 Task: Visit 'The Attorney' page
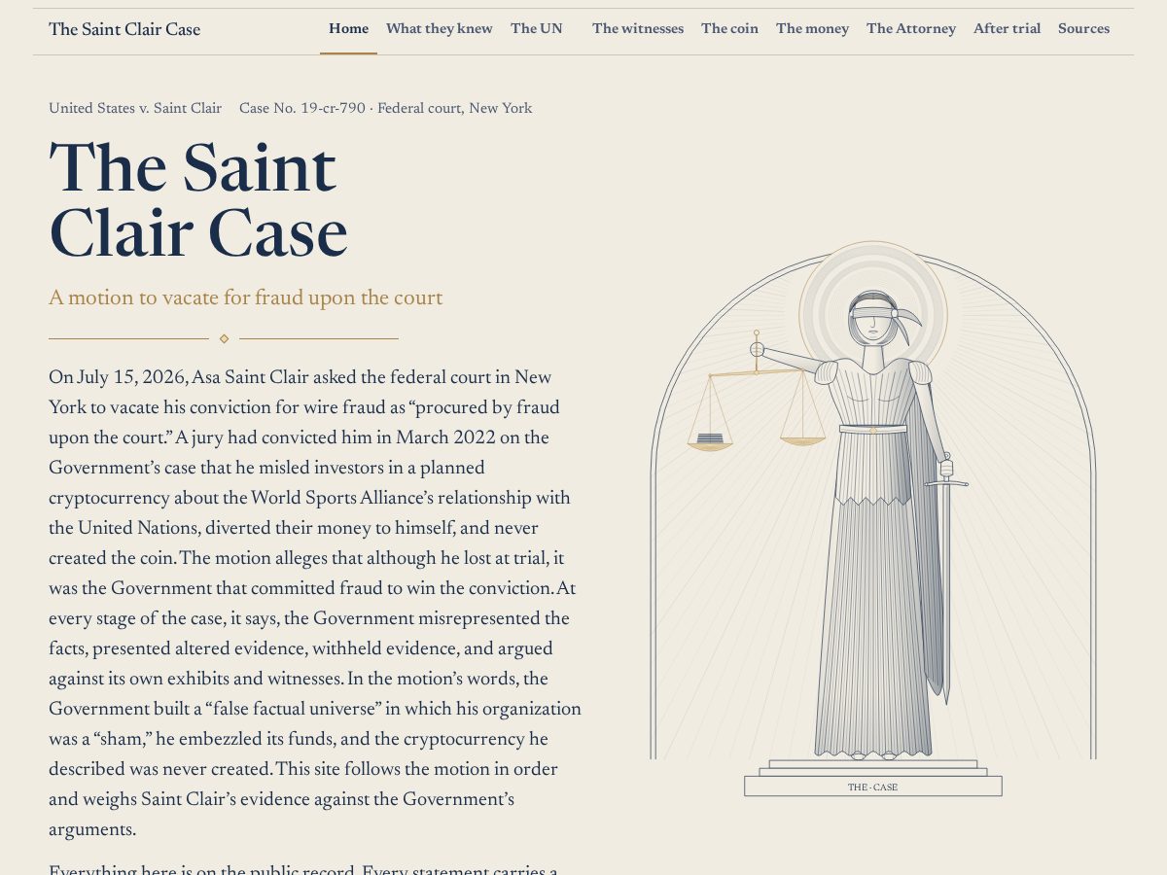(x=911, y=29)
